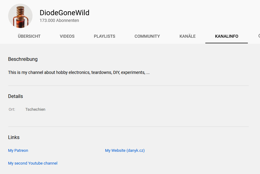Click the Details section heading
The image size is (260, 174).
pyautogui.click(x=15, y=96)
